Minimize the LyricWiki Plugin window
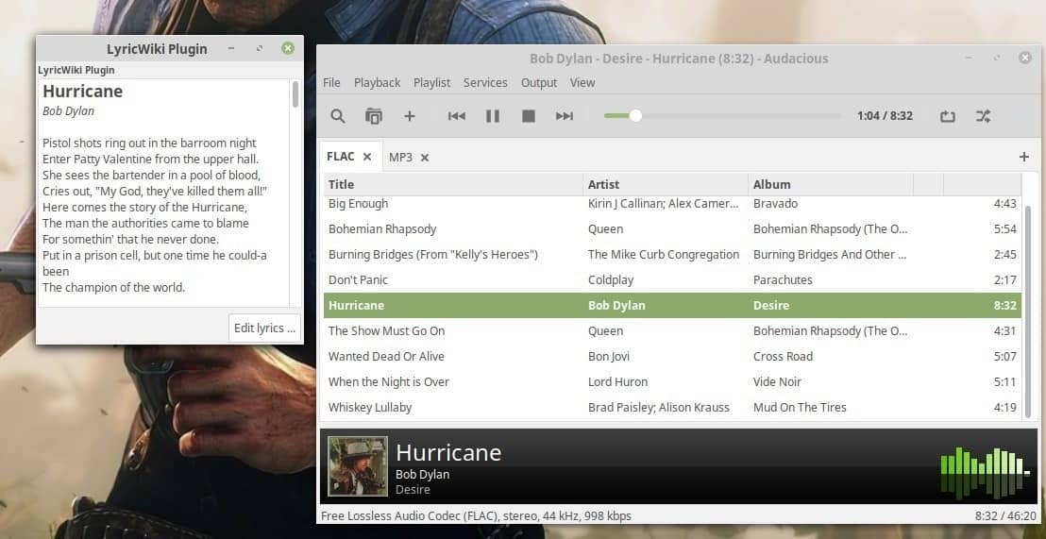 (x=230, y=49)
